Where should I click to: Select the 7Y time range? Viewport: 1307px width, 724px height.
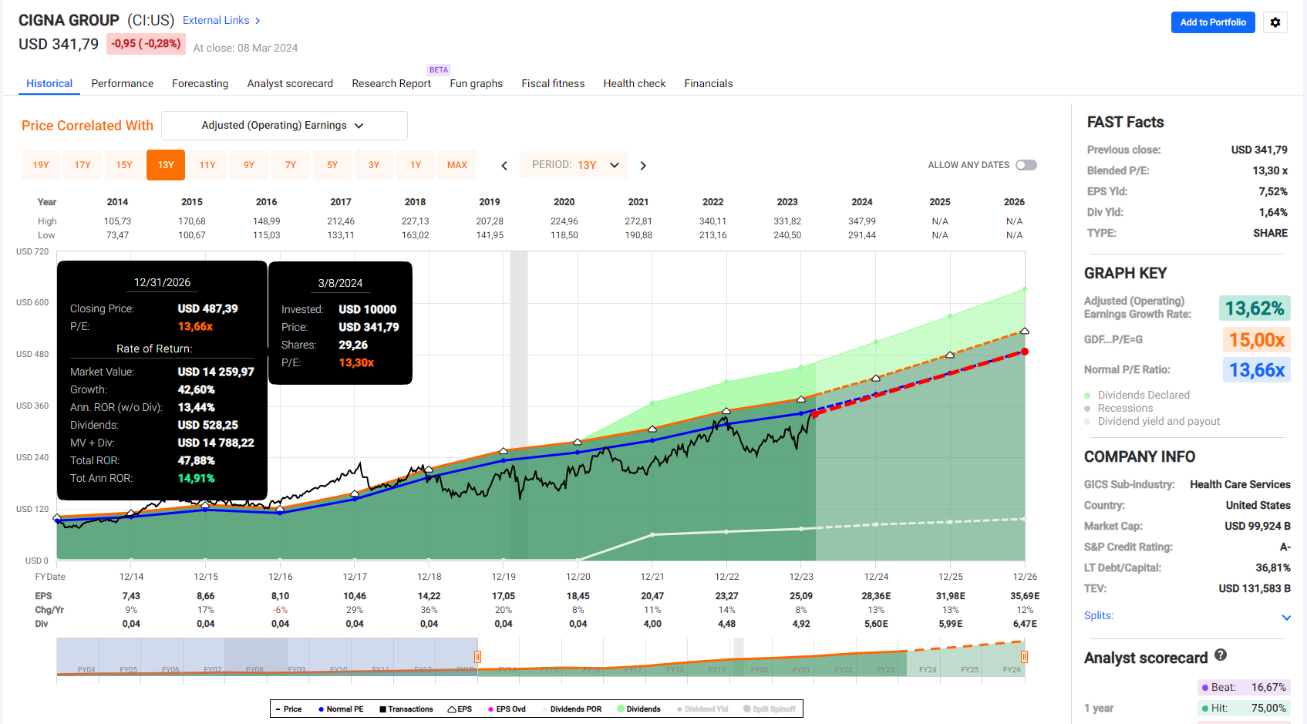coord(291,165)
